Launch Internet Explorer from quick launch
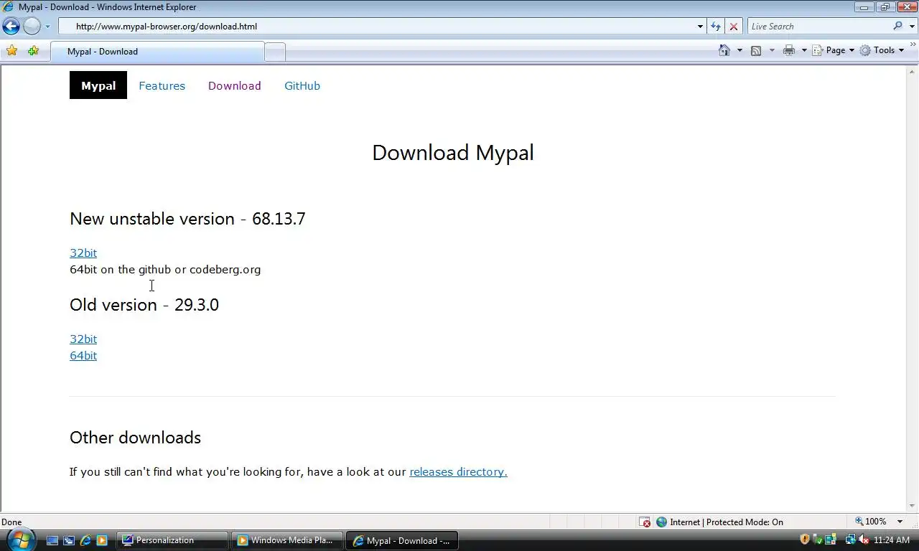This screenshot has width=919, height=551. (85, 540)
